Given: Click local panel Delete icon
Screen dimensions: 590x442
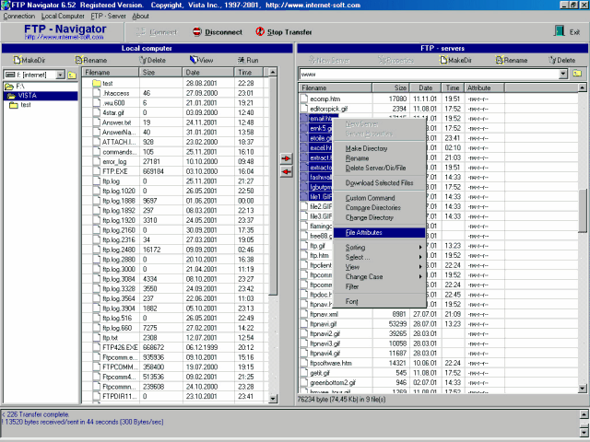Looking at the screenshot, I should pos(143,60).
